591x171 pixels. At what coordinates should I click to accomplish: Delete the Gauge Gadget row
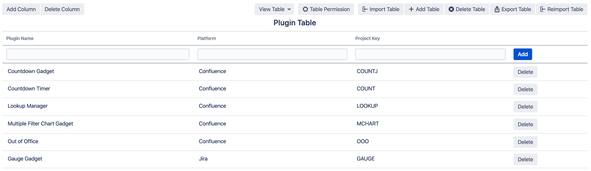coord(525,160)
